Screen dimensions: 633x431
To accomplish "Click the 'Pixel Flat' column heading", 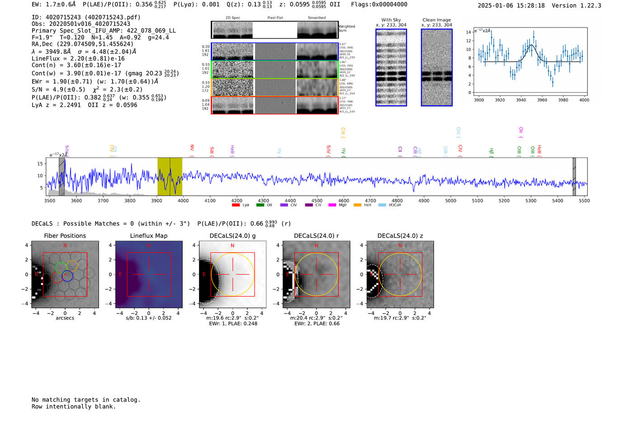I will 275,18.
